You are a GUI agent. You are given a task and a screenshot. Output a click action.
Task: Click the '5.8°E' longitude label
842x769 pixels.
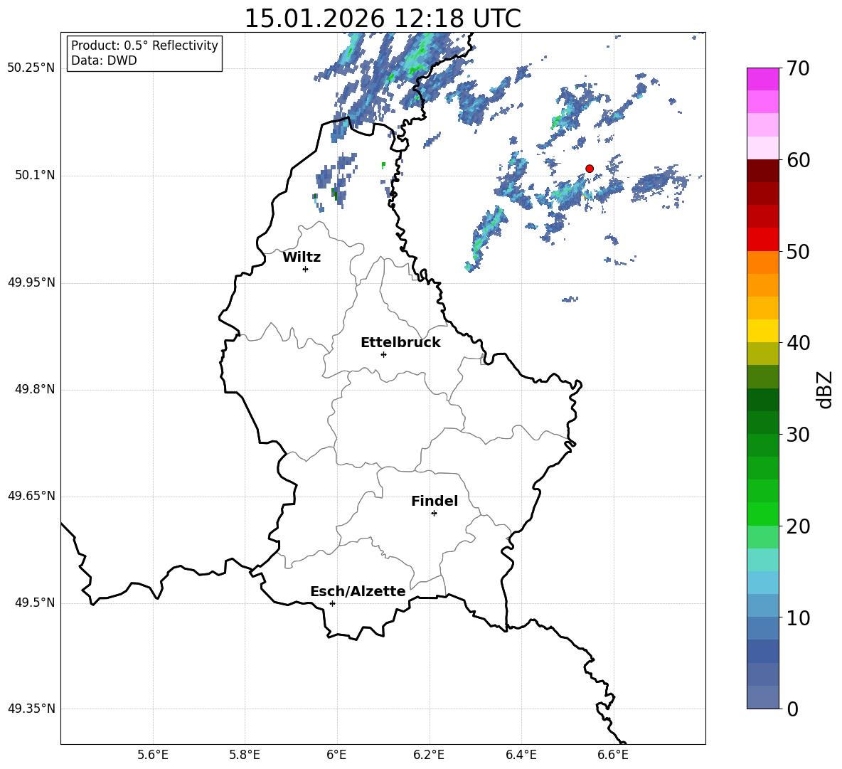[x=245, y=755]
